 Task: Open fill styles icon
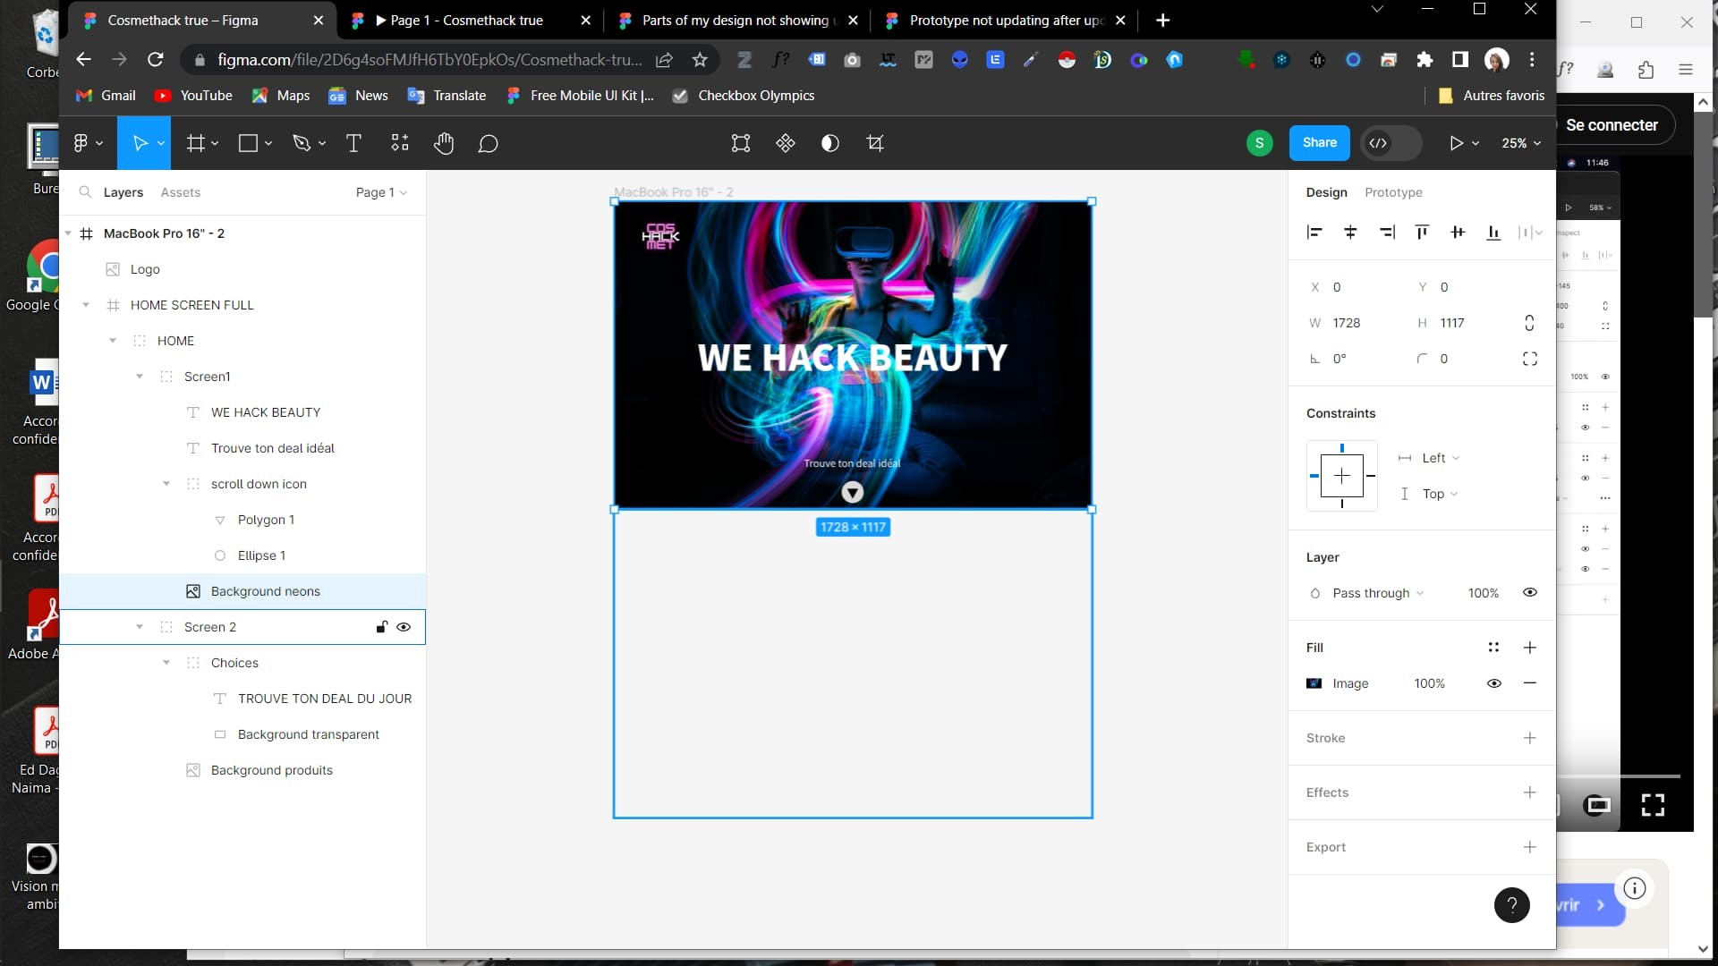click(1493, 648)
